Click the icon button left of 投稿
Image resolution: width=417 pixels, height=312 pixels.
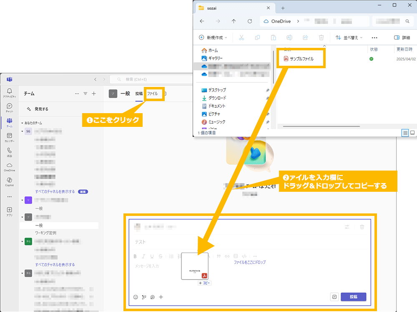pos(334,297)
